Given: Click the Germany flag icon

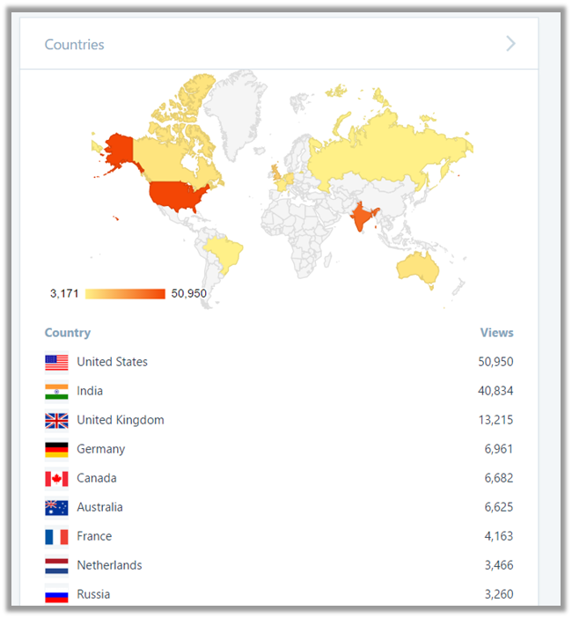Looking at the screenshot, I should pyautogui.click(x=56, y=449).
